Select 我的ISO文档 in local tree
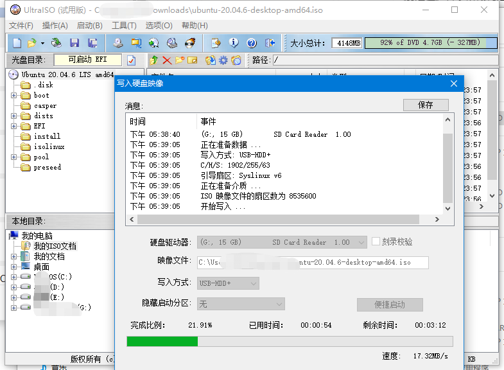Viewport: 504px width, 370px height. pos(55,246)
